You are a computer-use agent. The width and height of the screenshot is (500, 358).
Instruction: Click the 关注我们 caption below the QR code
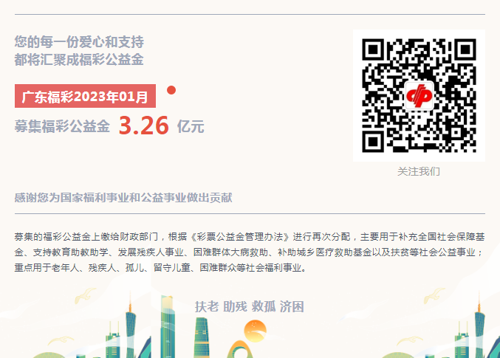(419, 171)
